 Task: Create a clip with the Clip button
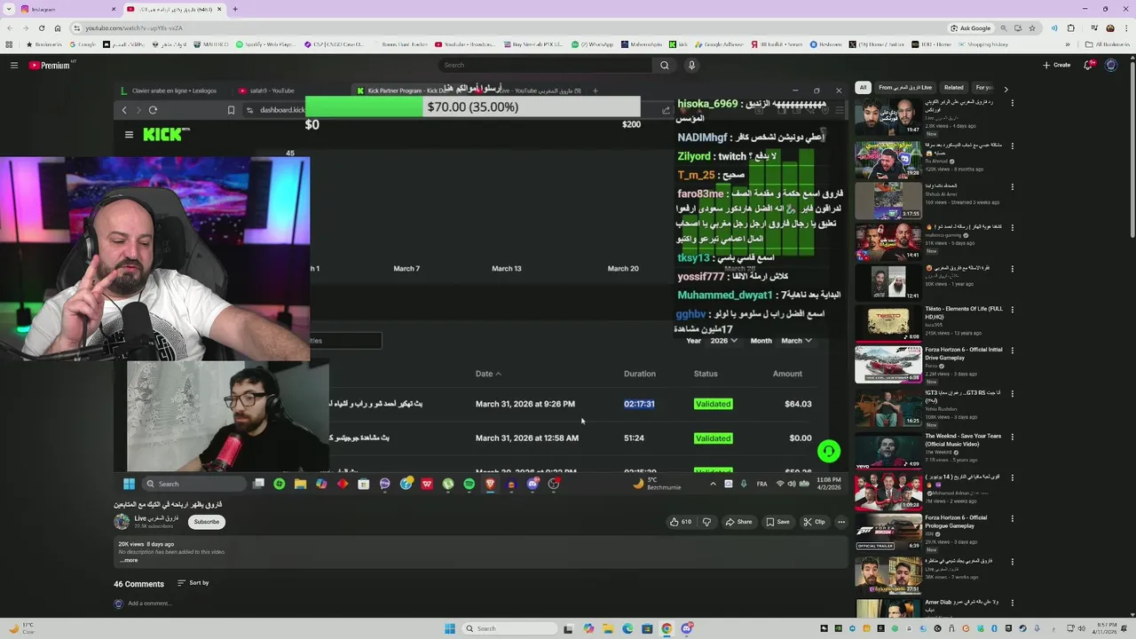point(815,522)
